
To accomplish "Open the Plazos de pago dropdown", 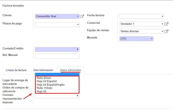I will pos(57,24).
